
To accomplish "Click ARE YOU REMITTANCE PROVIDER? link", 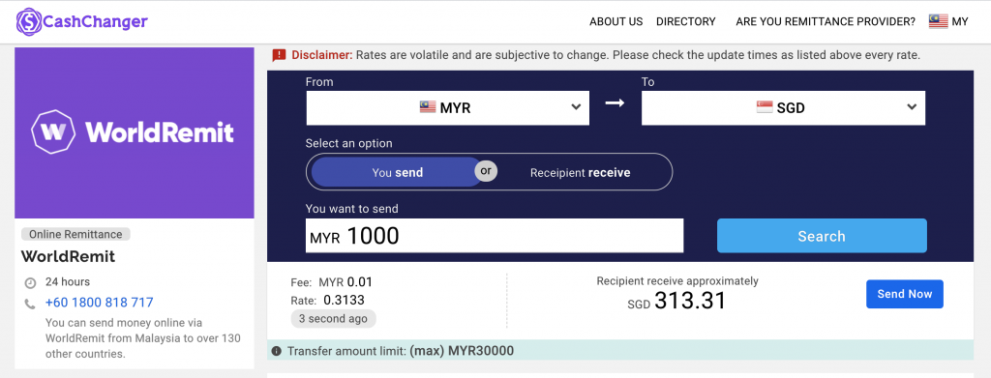I will click(x=826, y=21).
